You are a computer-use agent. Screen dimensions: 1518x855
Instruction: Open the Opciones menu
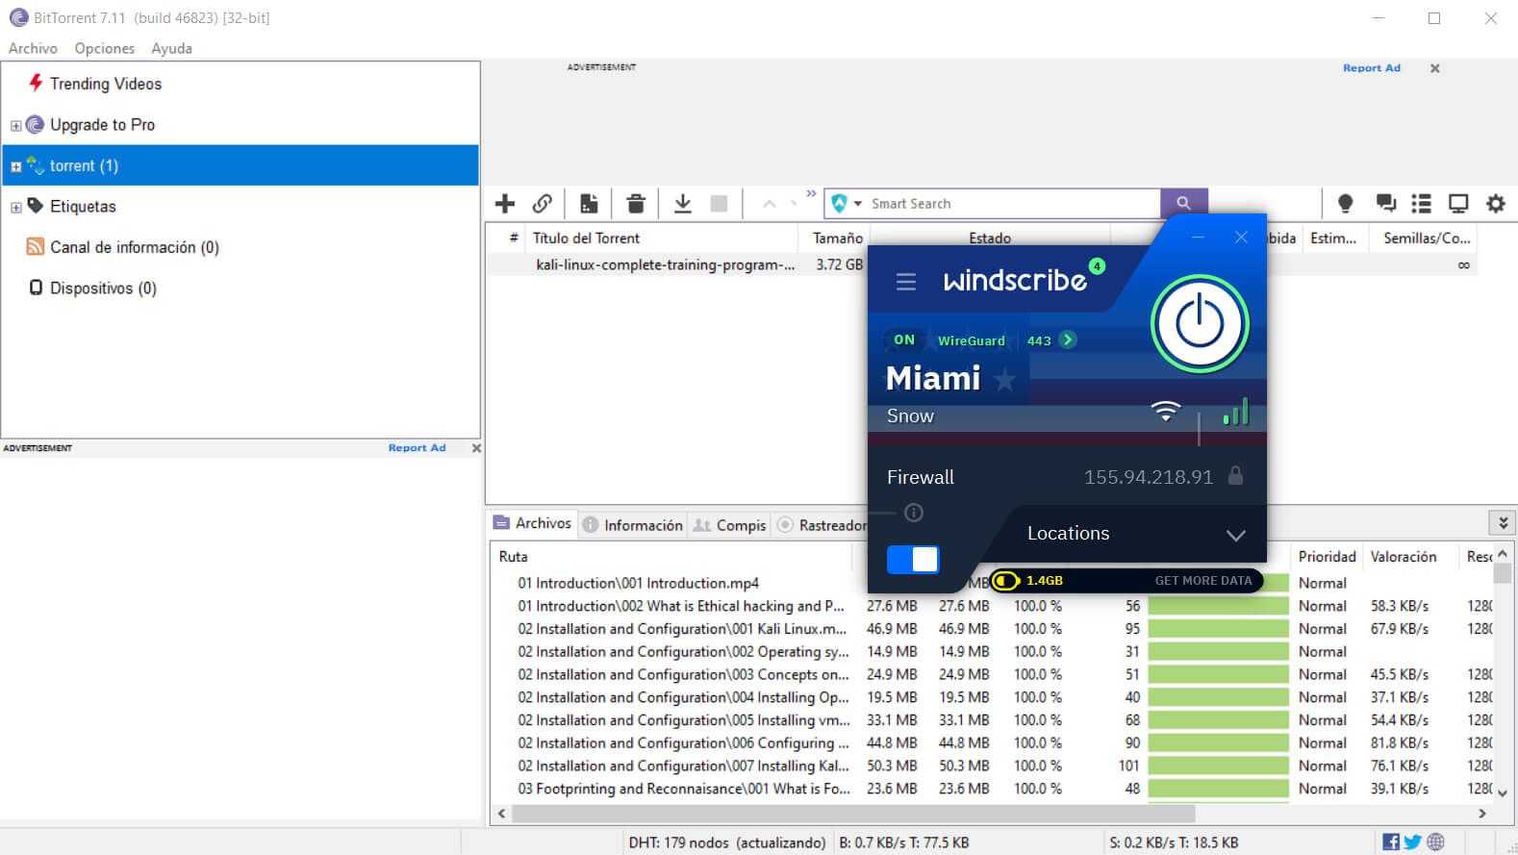(105, 48)
